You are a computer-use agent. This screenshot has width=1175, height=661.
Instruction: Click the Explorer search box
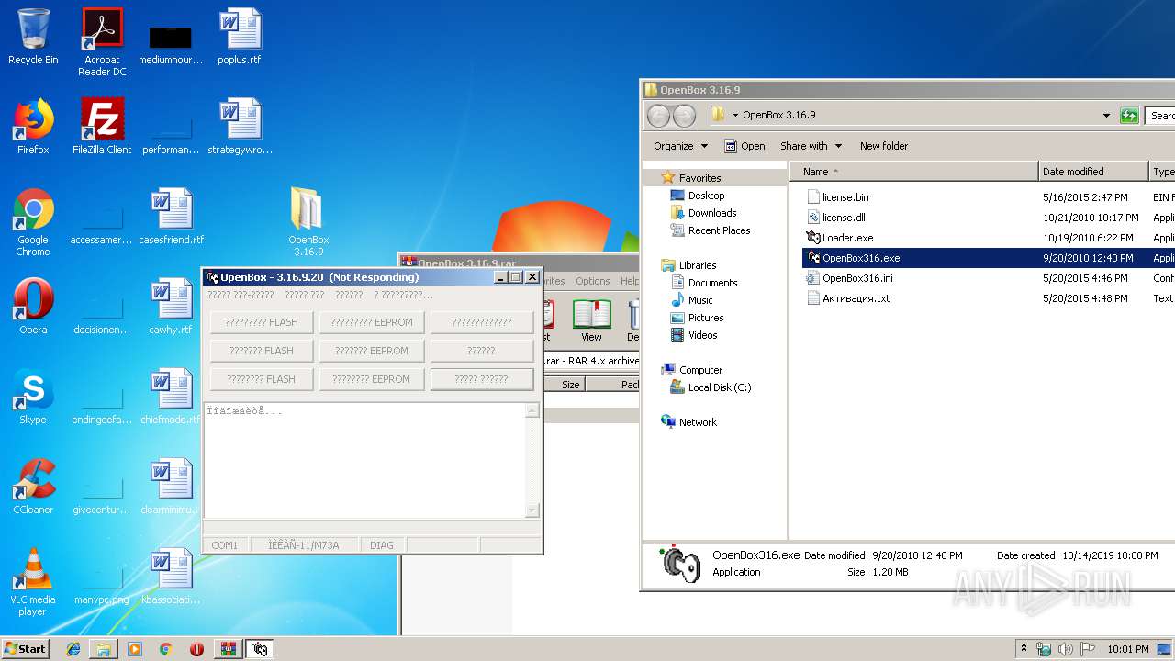[1160, 116]
